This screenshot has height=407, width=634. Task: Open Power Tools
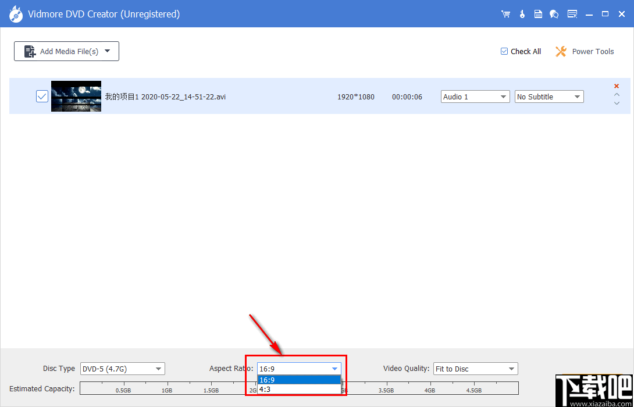pos(593,51)
